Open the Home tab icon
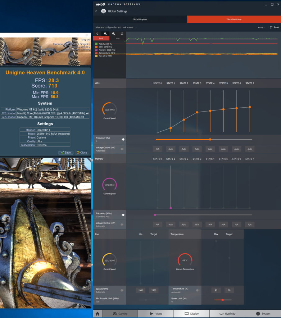281x318 pixels. click(x=97, y=314)
